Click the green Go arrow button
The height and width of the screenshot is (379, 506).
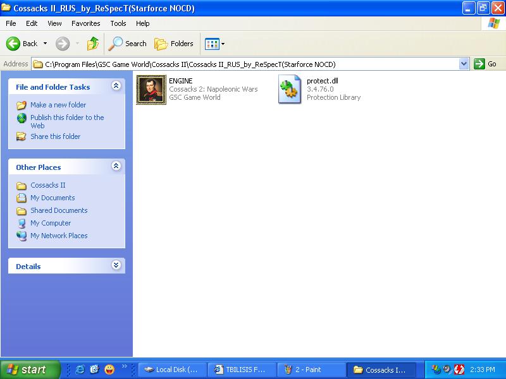click(x=479, y=64)
